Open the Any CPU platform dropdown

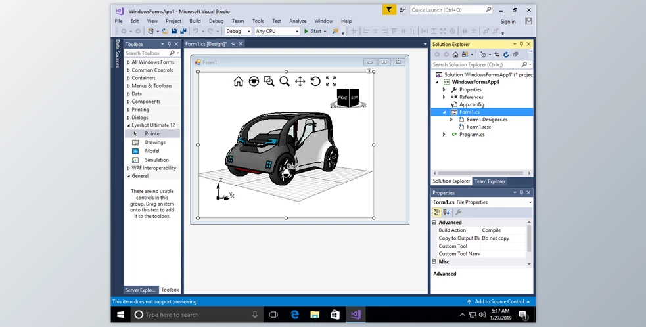(x=277, y=31)
